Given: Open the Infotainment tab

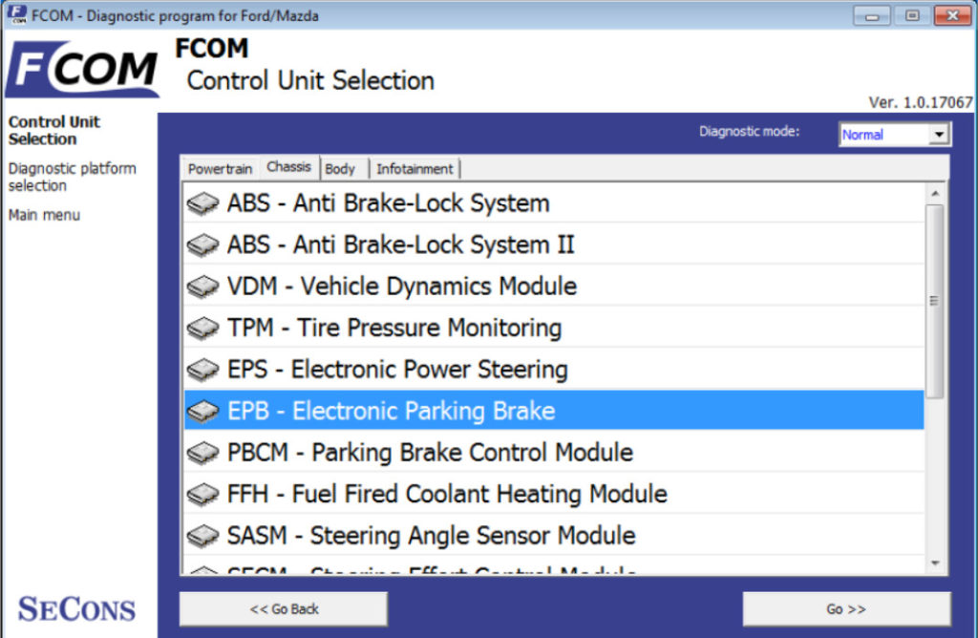Looking at the screenshot, I should tap(415, 169).
